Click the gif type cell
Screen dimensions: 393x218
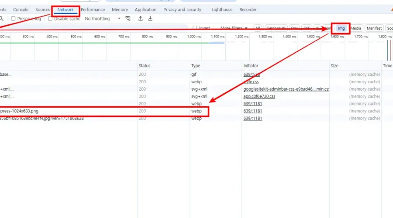(194, 74)
